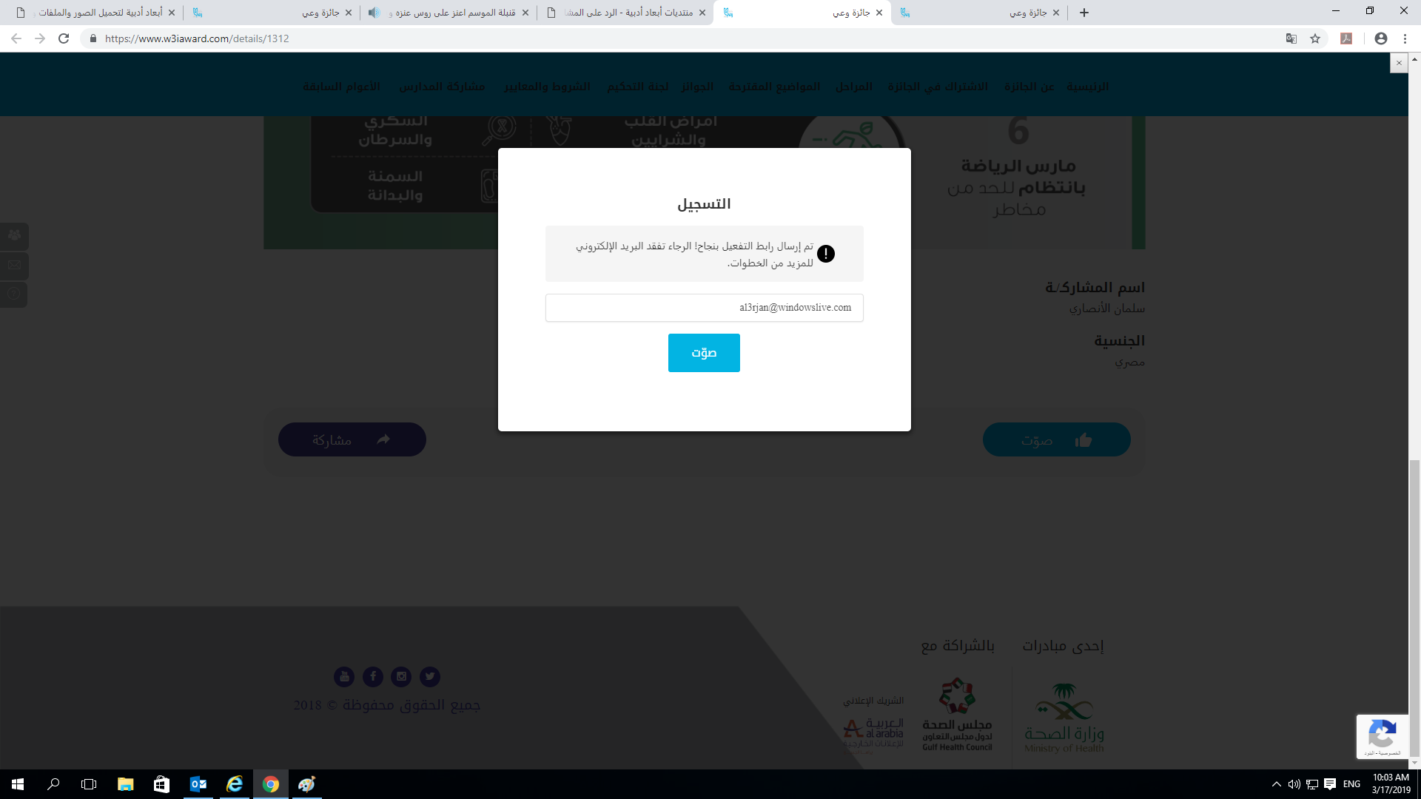Click the مشاركة share button
Viewport: 1421px width, 799px height.
click(352, 439)
